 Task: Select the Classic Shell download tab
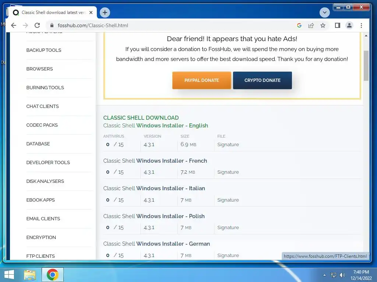53,12
